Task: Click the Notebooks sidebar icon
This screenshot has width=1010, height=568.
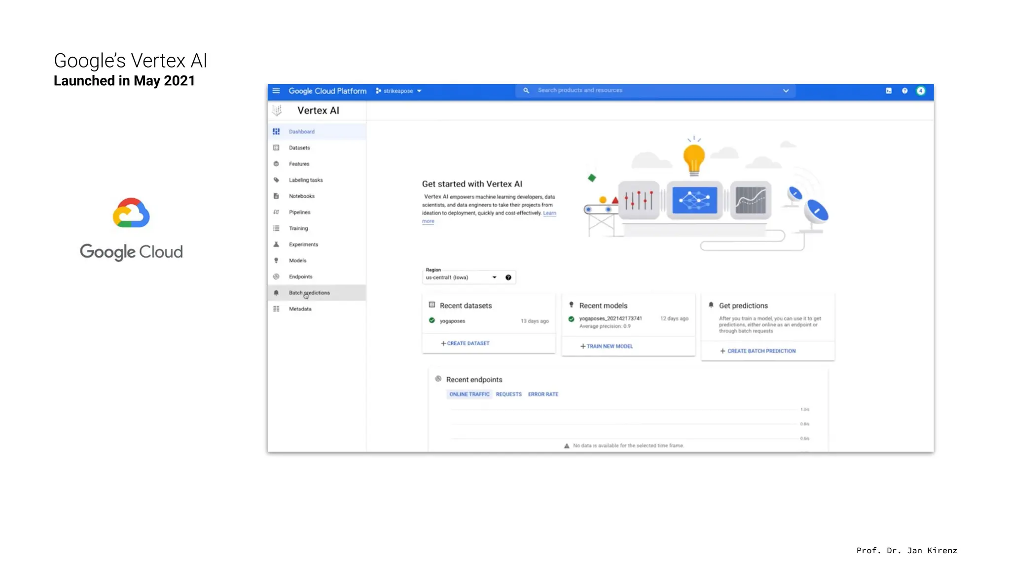Action: [276, 196]
